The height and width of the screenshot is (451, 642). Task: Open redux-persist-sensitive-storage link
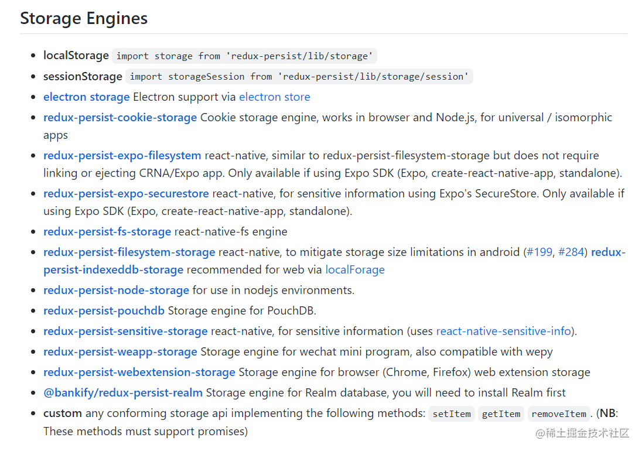[x=125, y=331]
